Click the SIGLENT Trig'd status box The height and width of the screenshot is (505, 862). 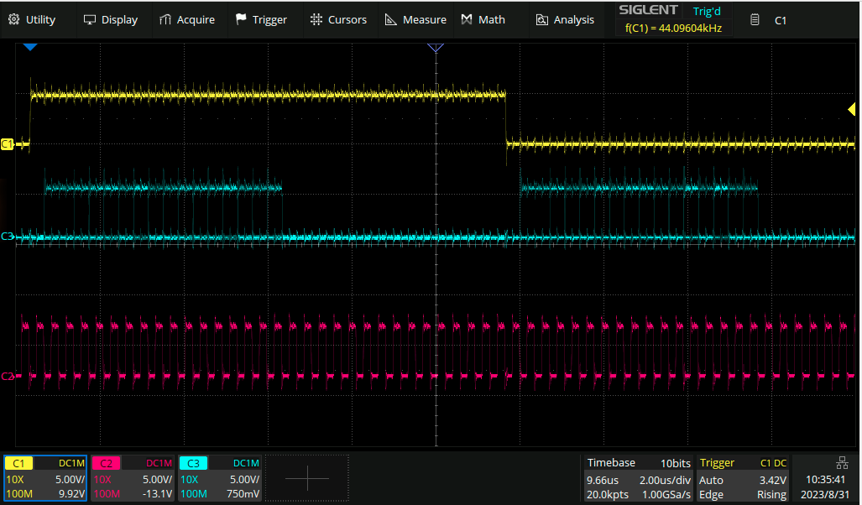[x=673, y=11]
